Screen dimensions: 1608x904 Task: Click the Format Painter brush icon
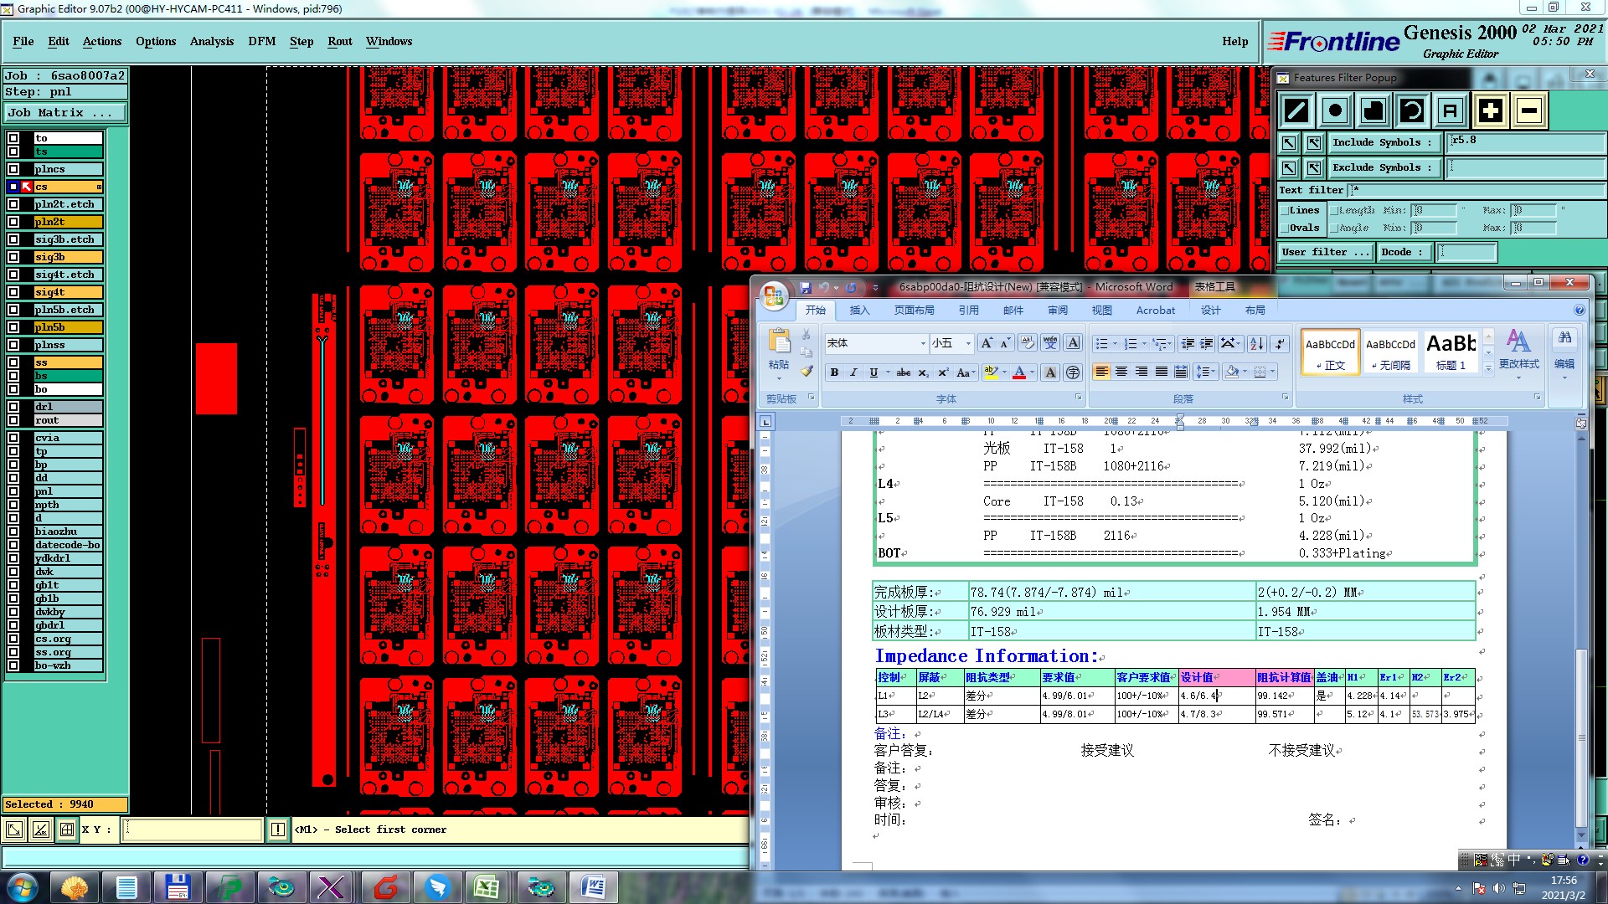point(807,370)
